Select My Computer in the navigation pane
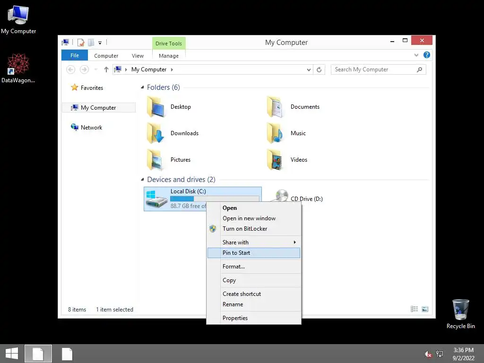This screenshot has height=363, width=484. [x=98, y=107]
